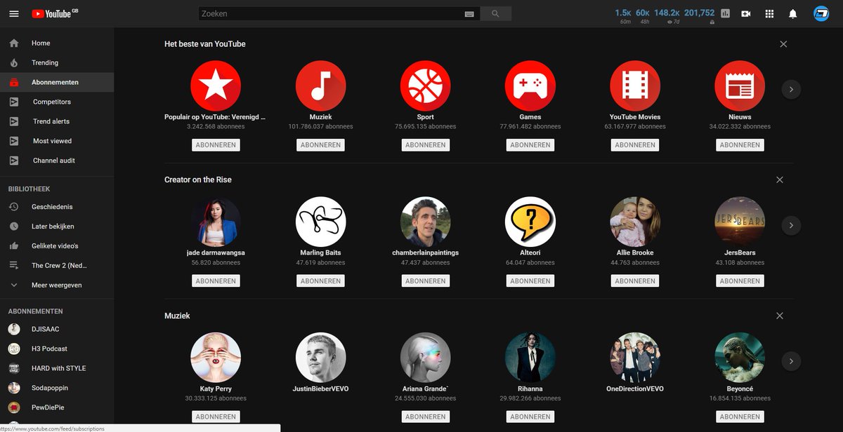843x432 pixels.
Task: Click the Geschiedenis history icon
Action: (x=14, y=207)
